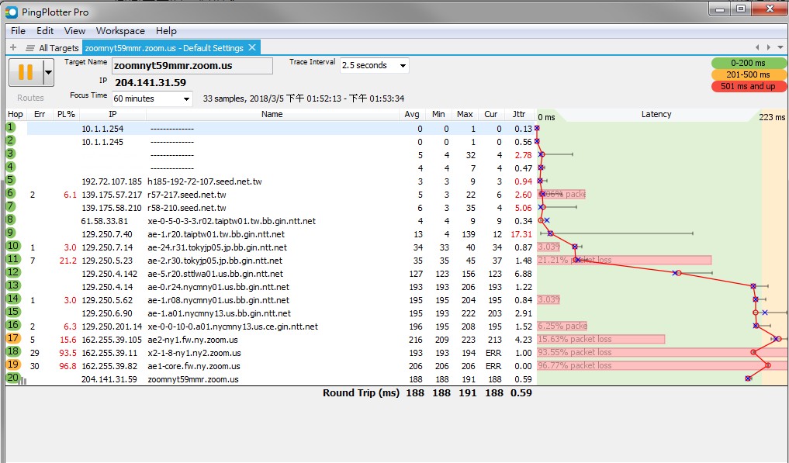The width and height of the screenshot is (789, 463).
Task: Click the red 501 ms and up swatch
Action: tap(748, 86)
